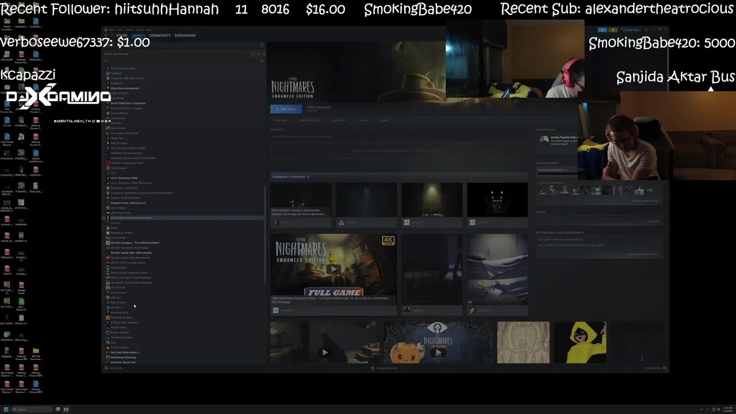Click the grid view icon above library list
The height and width of the screenshot is (414, 736).
coord(262,45)
